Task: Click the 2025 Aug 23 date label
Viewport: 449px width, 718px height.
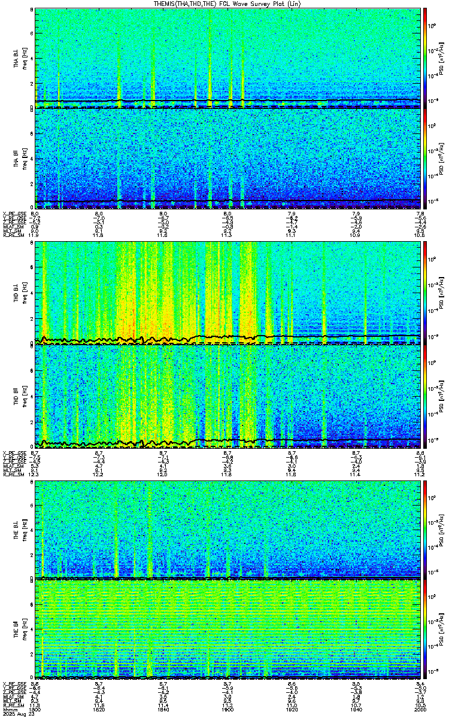Action: pos(18,714)
